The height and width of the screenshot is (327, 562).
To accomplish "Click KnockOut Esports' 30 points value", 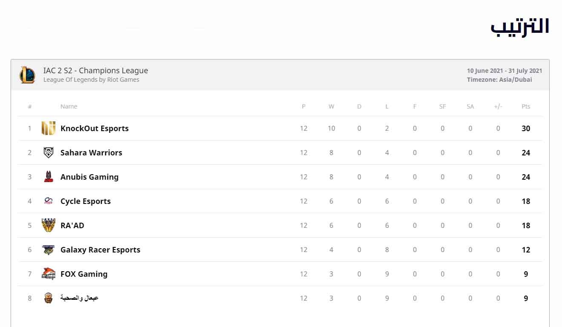I will click(x=526, y=128).
